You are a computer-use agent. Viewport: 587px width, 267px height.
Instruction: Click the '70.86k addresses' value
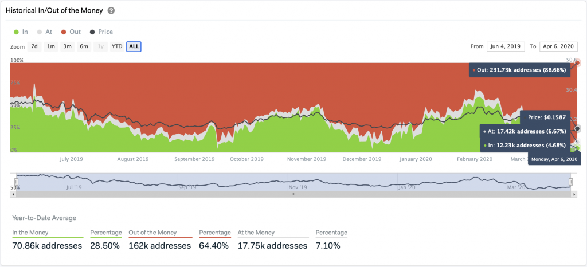tap(47, 246)
